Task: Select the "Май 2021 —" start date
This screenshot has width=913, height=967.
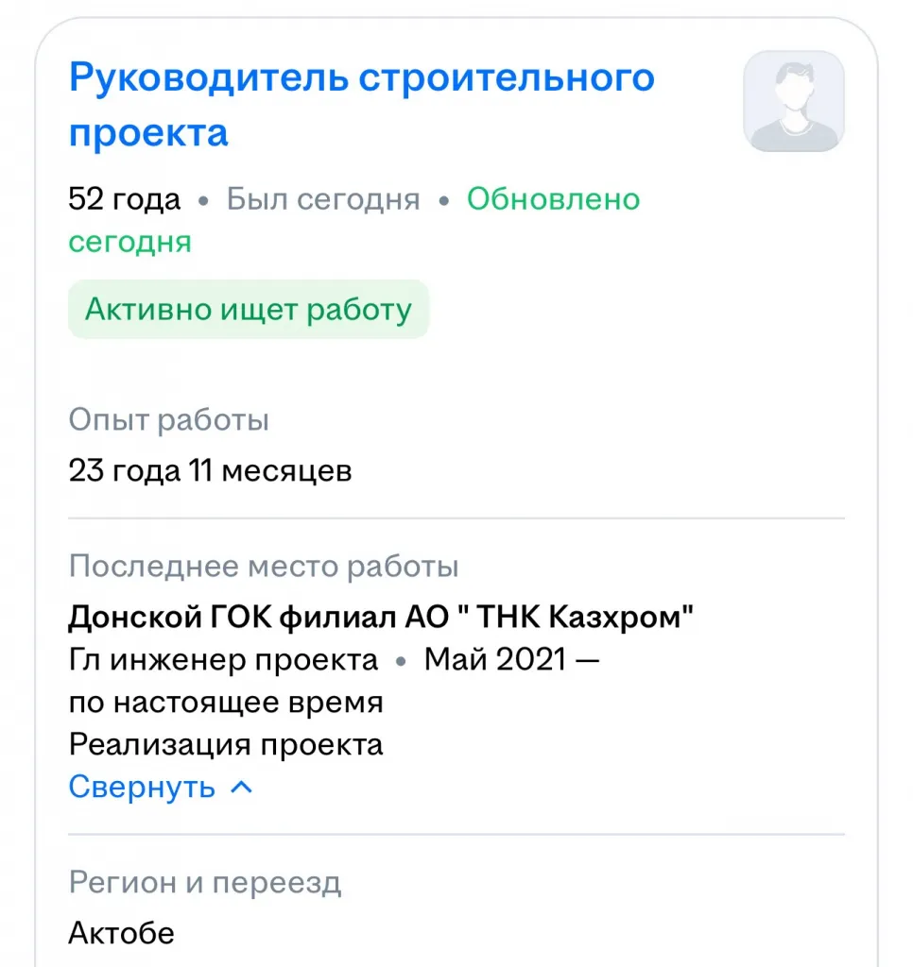Action: point(511,659)
